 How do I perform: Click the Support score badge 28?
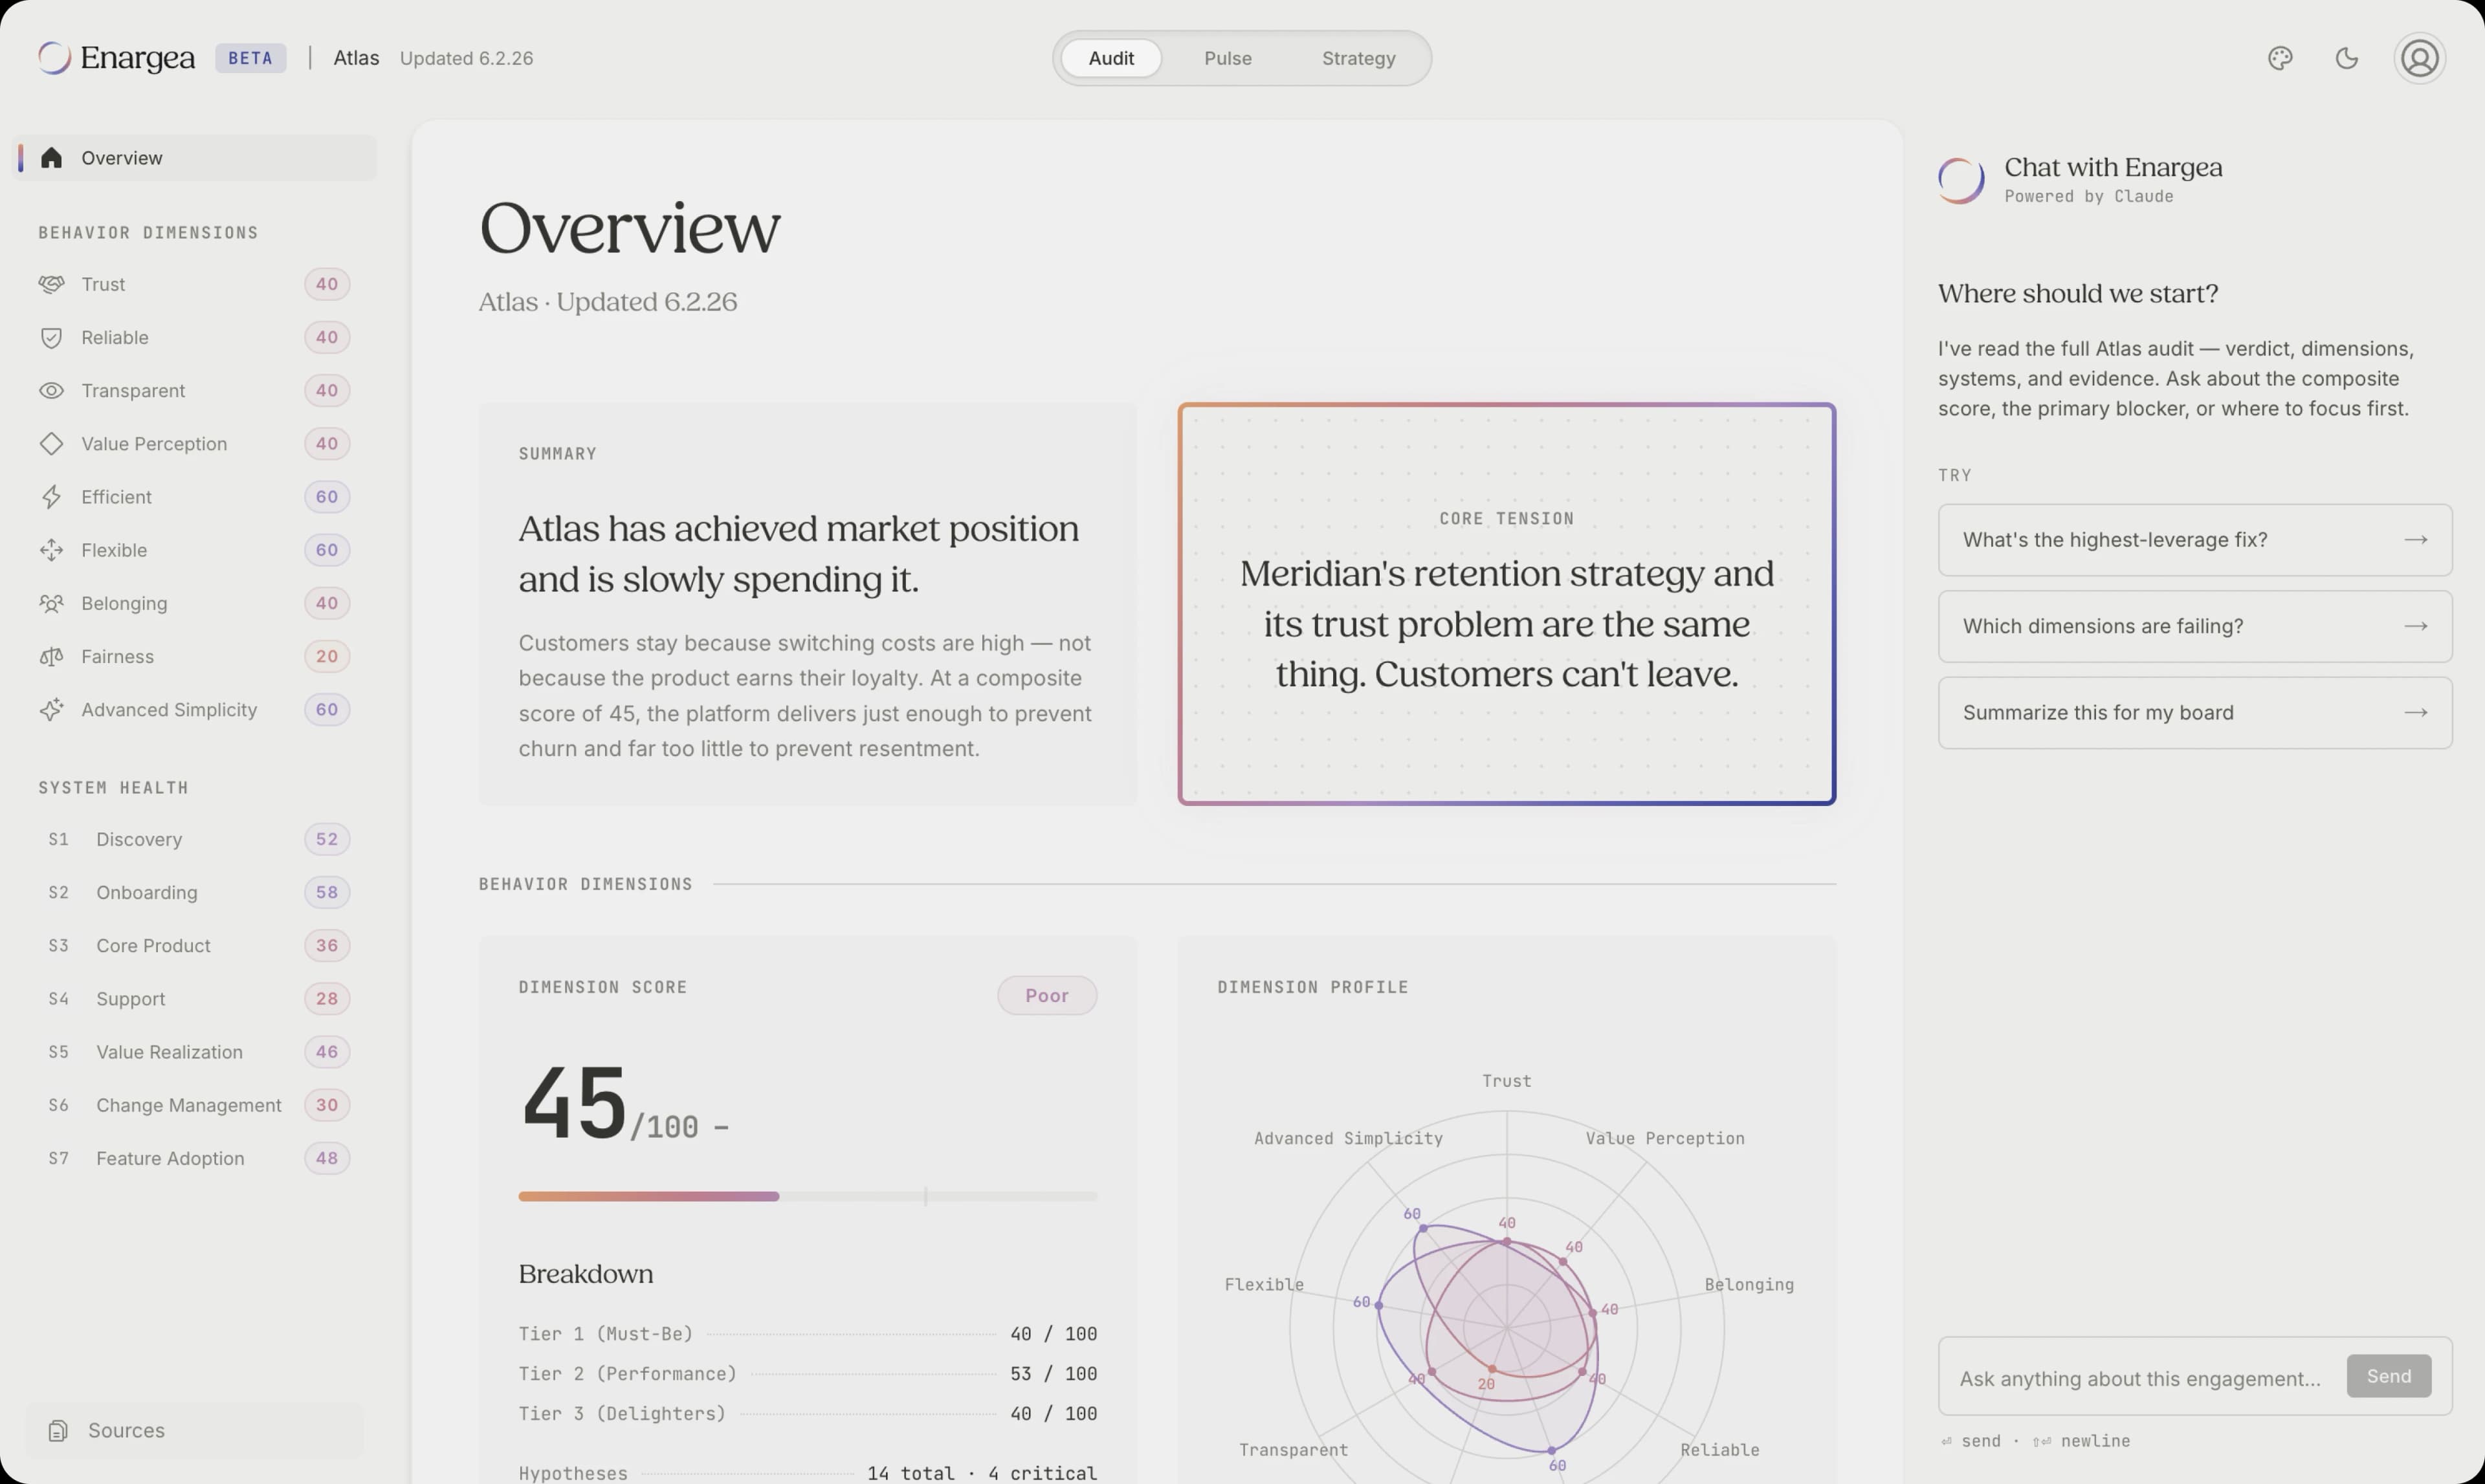click(x=327, y=999)
